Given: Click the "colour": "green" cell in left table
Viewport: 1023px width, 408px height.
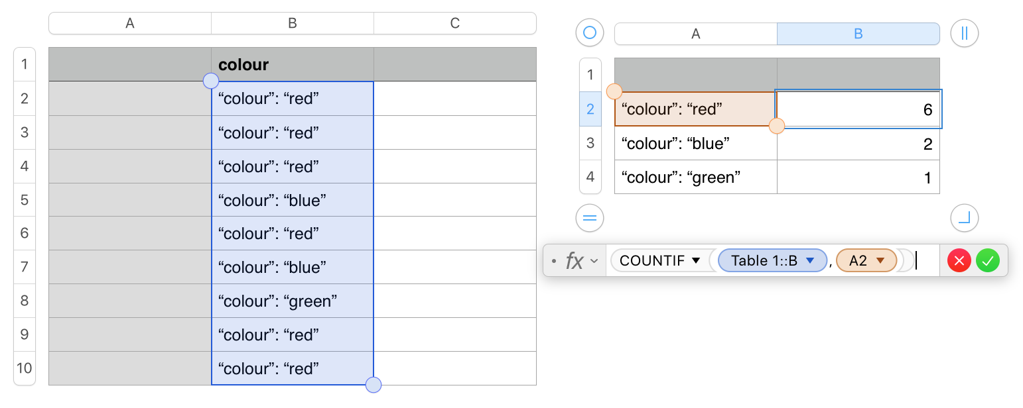Looking at the screenshot, I should 292,301.
